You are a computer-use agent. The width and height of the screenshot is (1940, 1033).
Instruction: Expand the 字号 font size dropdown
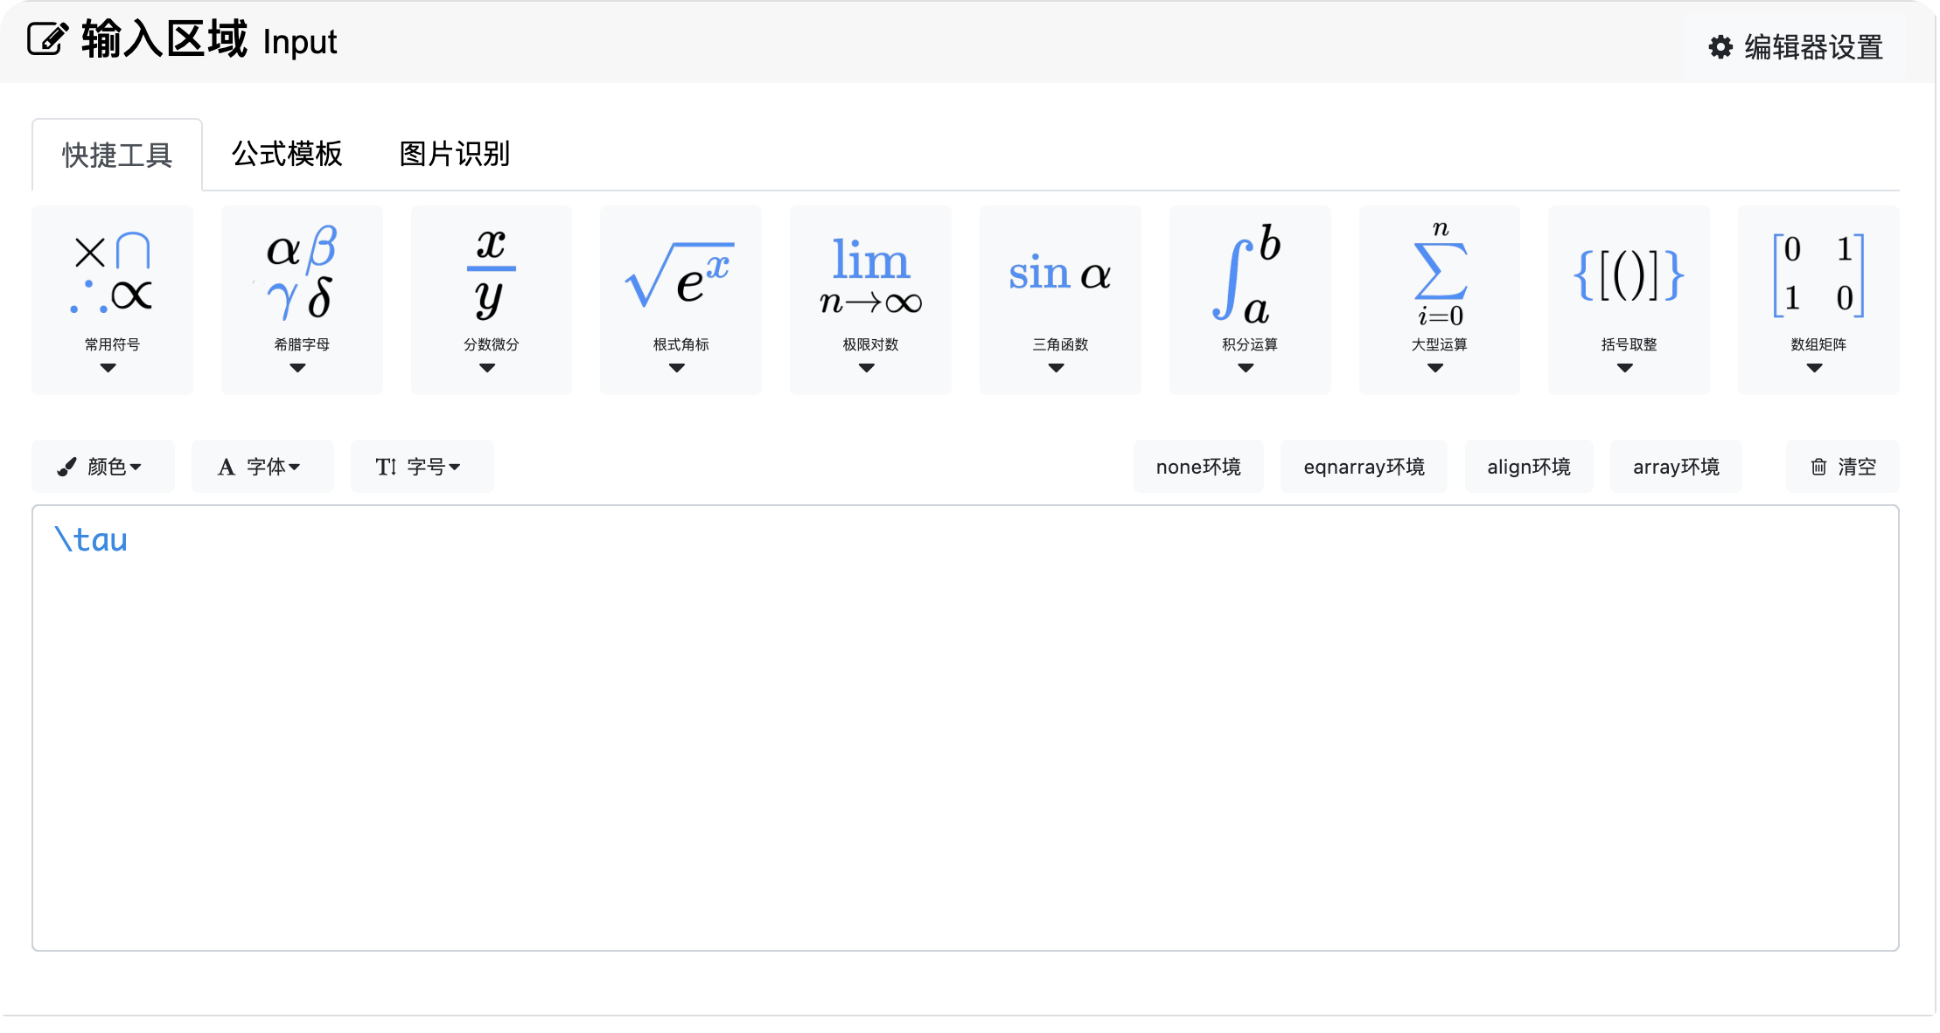422,467
